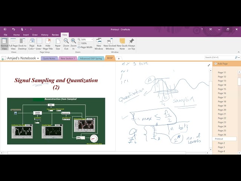Set zoom to 100%
The width and height of the screenshot is (241, 181).
pyautogui.click(x=82, y=43)
